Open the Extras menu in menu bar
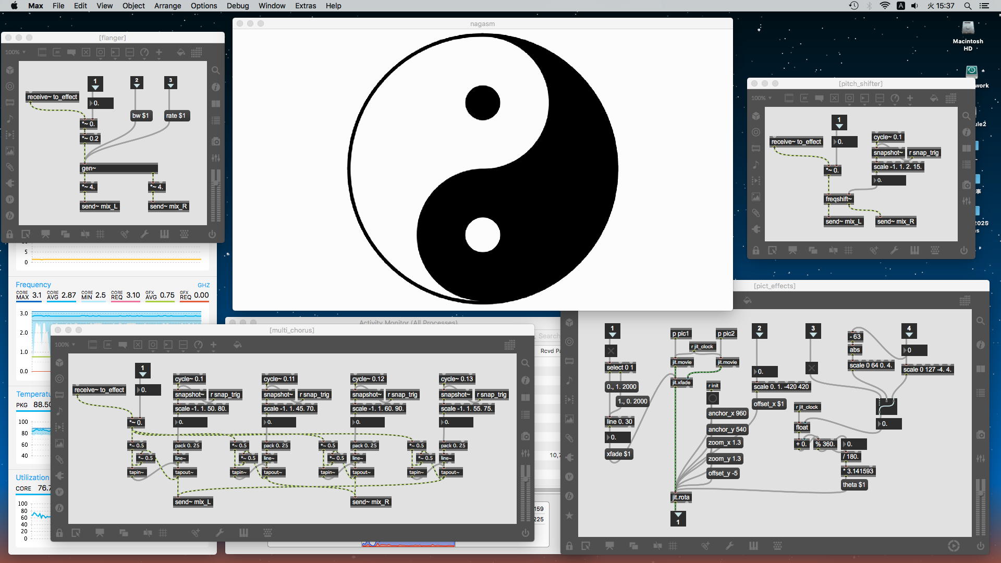 (x=305, y=6)
